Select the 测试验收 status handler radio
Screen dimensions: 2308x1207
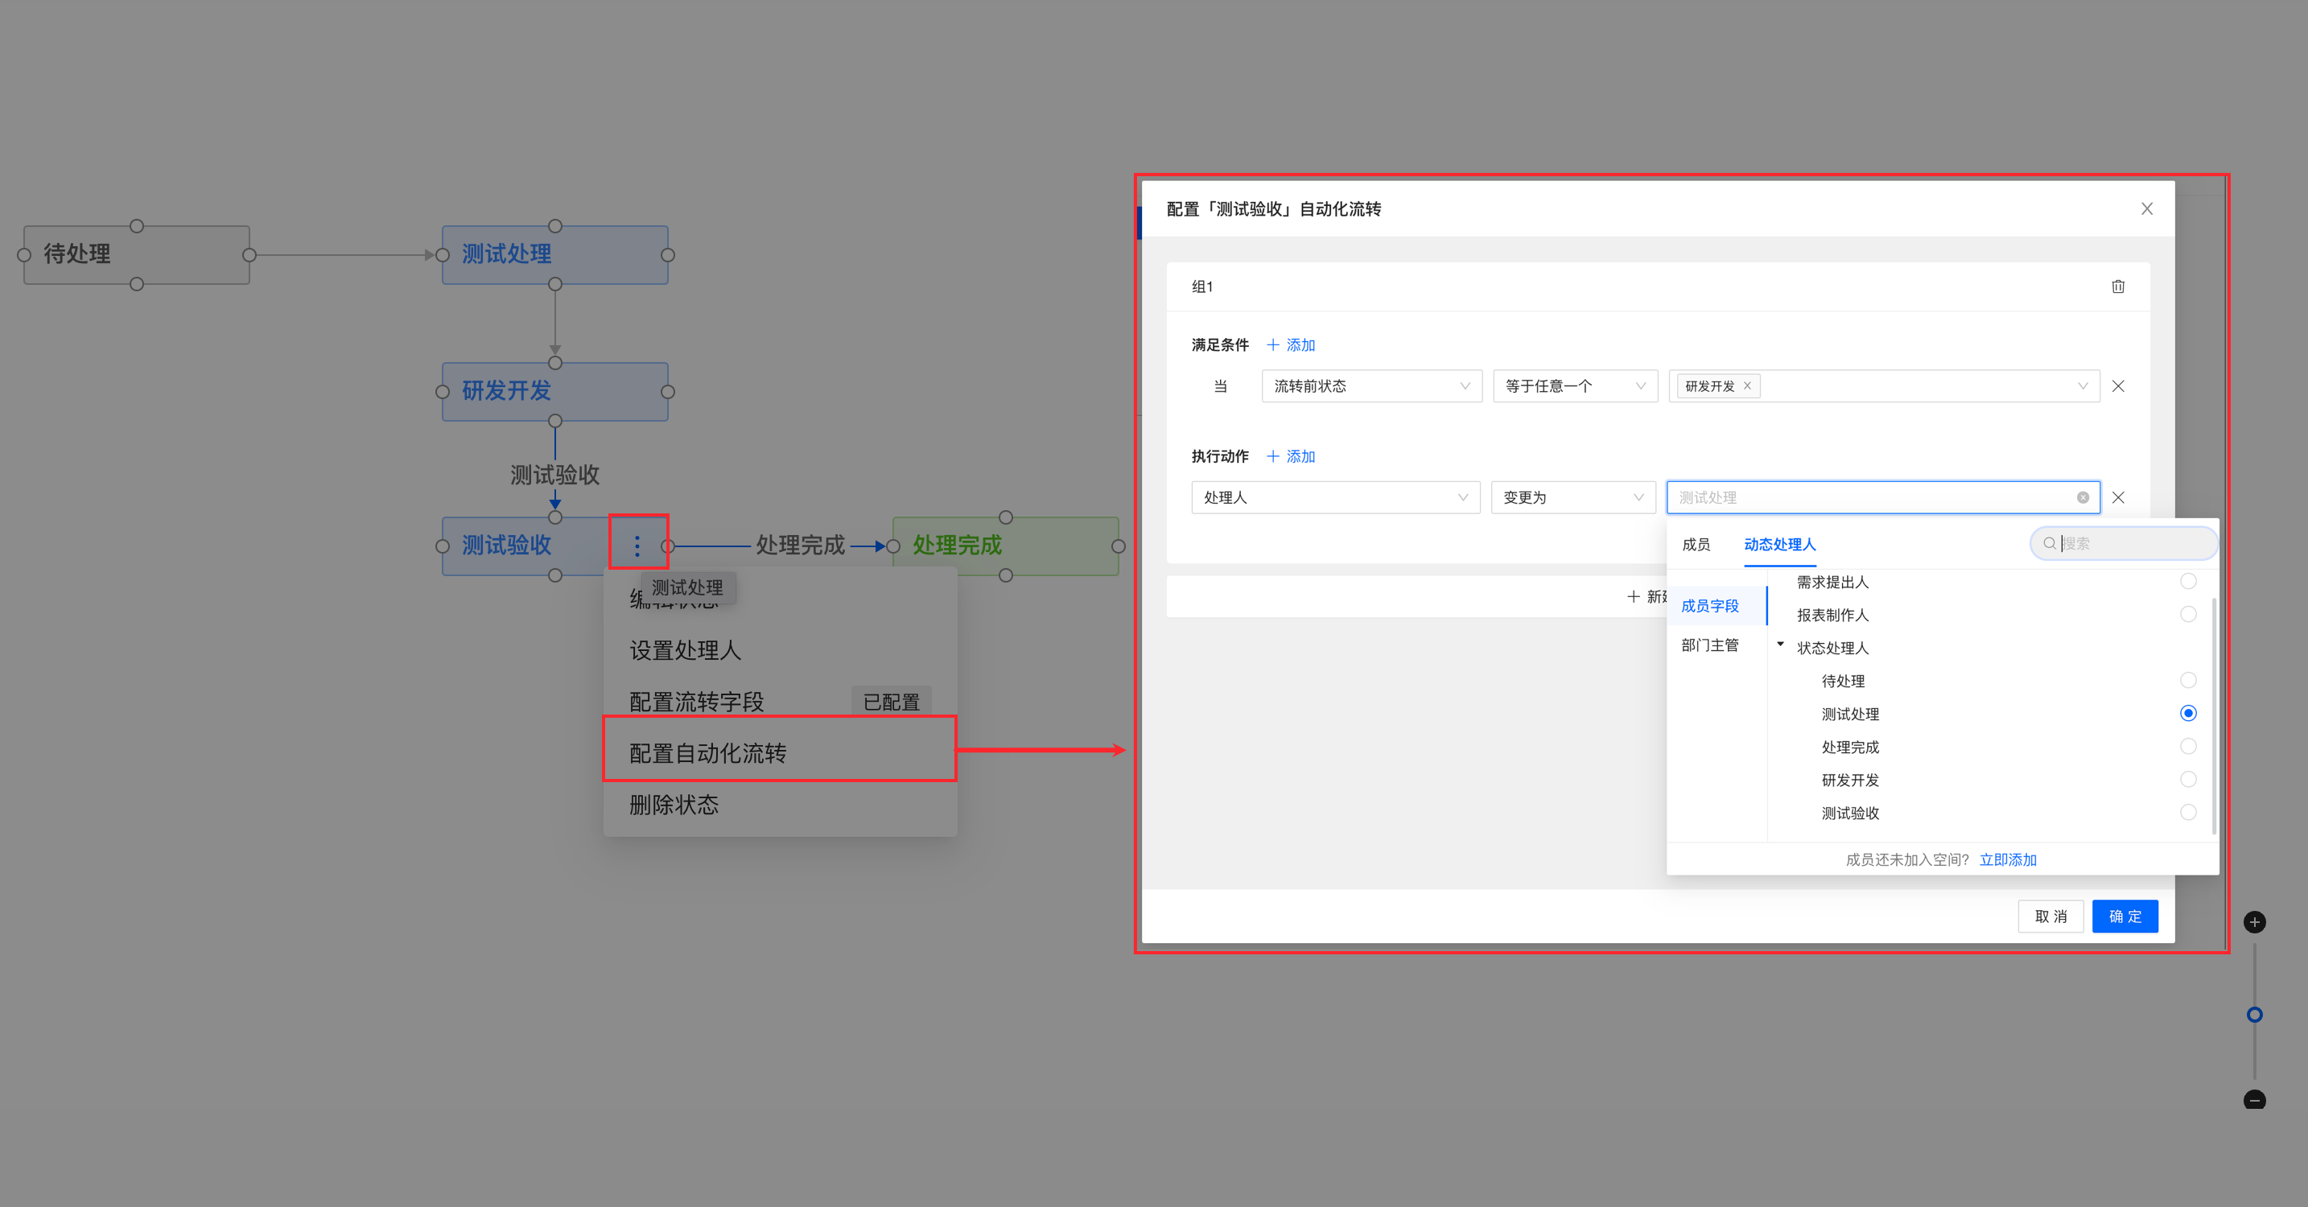point(2188,813)
